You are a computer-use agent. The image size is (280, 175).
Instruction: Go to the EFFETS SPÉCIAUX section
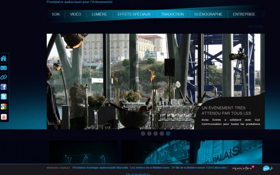tap(134, 14)
